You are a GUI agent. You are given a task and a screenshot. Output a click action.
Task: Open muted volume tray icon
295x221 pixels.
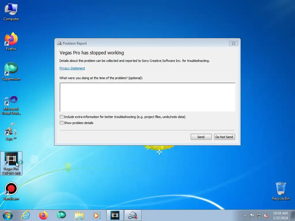coord(266,216)
